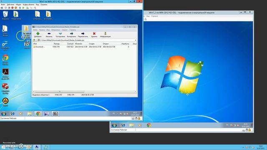
Task: Open the Файл menu in Win7 VM window
Action: point(3,5)
